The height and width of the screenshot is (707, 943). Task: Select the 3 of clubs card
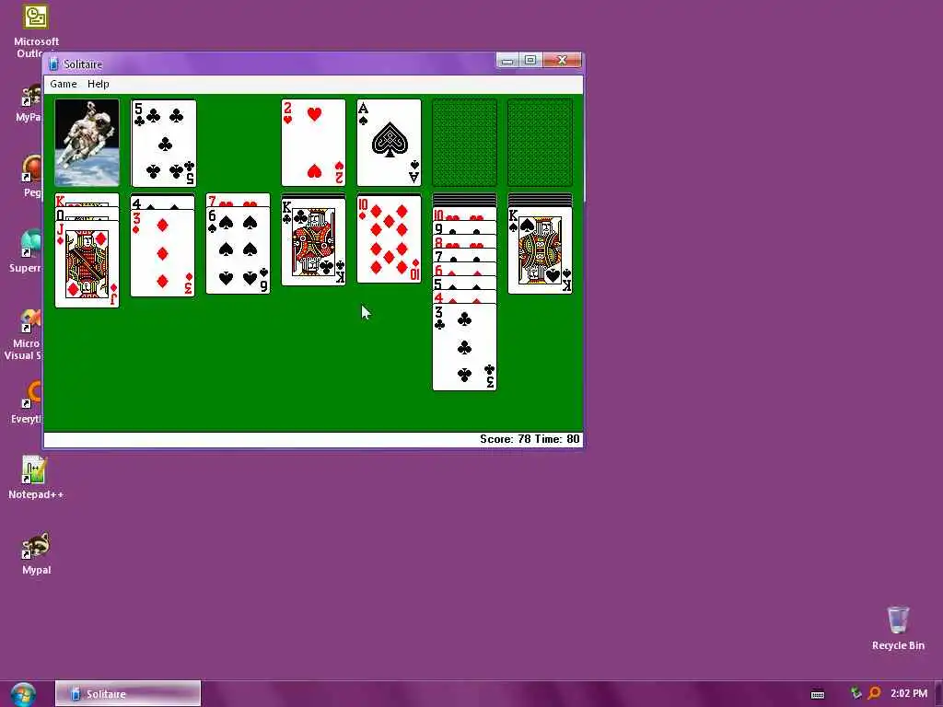(x=464, y=347)
